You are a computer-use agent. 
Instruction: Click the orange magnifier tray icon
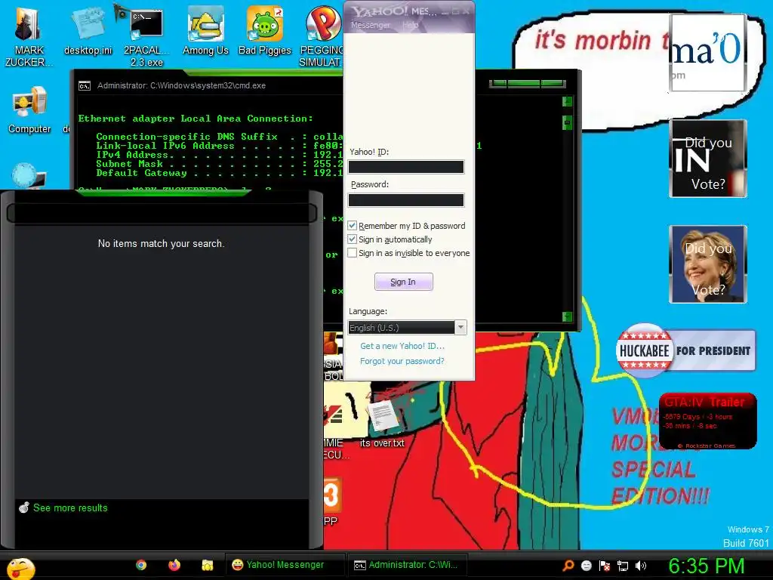coord(568,565)
